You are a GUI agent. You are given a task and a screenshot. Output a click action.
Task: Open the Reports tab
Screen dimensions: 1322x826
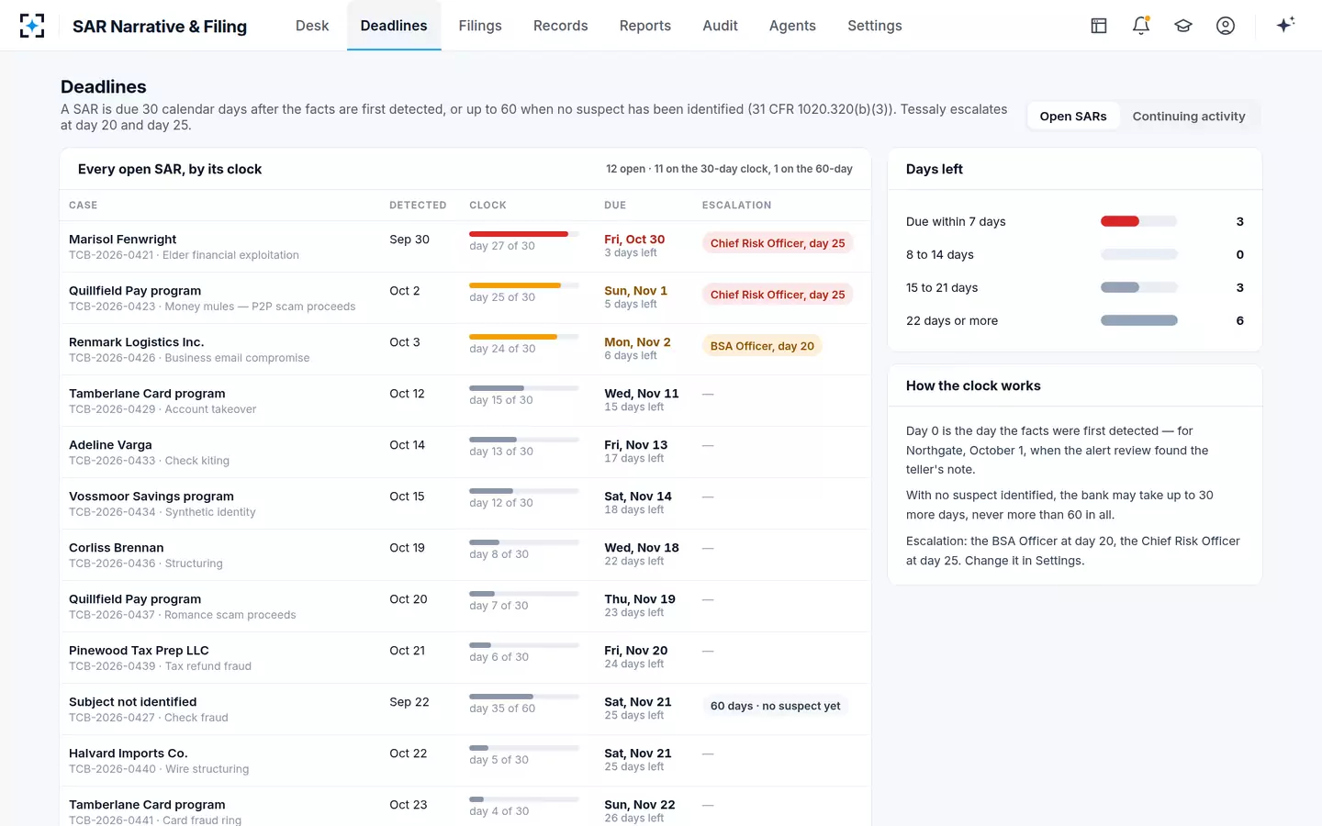click(x=645, y=26)
